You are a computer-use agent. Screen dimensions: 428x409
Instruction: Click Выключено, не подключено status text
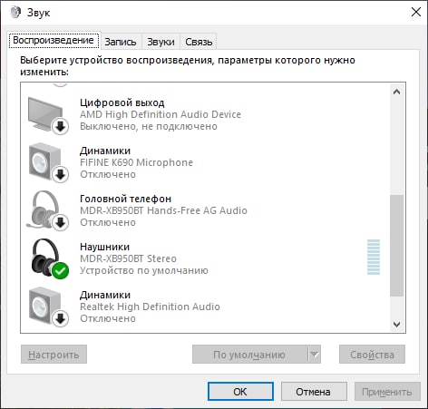(149, 126)
